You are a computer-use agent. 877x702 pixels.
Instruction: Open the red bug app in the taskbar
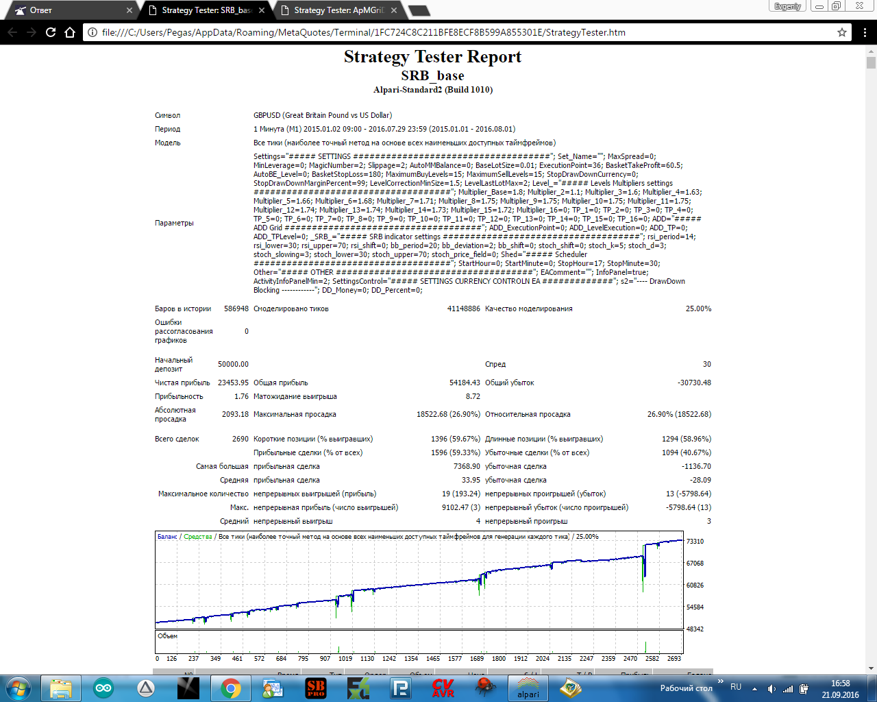coord(486,688)
